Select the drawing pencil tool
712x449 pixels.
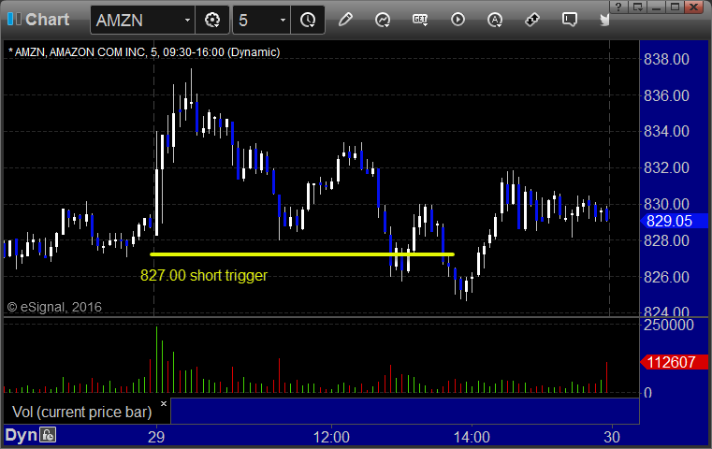tap(345, 20)
